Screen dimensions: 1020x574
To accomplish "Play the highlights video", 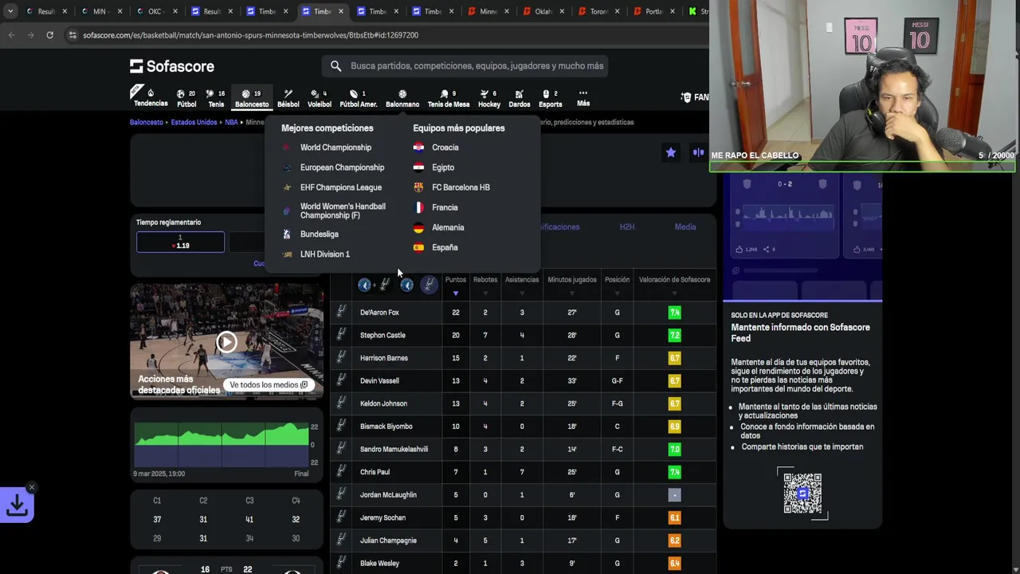I will pyautogui.click(x=226, y=342).
